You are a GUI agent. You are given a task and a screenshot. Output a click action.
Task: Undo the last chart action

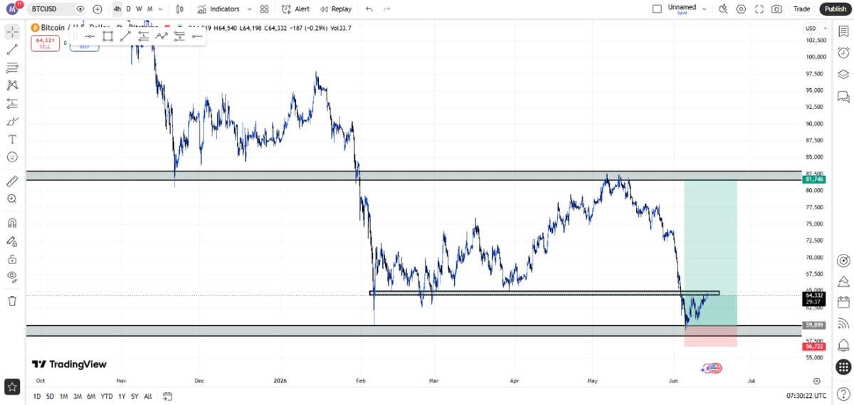coord(369,9)
